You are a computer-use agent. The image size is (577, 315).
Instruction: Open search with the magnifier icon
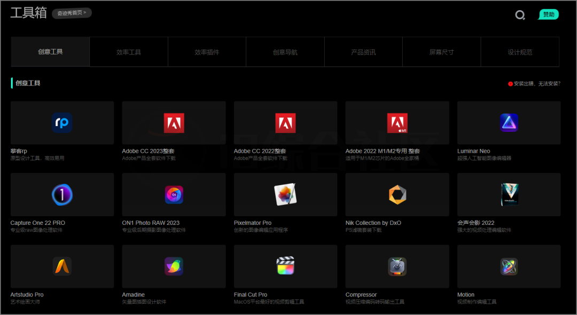(x=520, y=15)
